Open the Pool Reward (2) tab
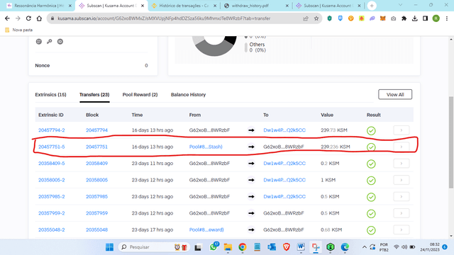454x255 pixels. 140,94
